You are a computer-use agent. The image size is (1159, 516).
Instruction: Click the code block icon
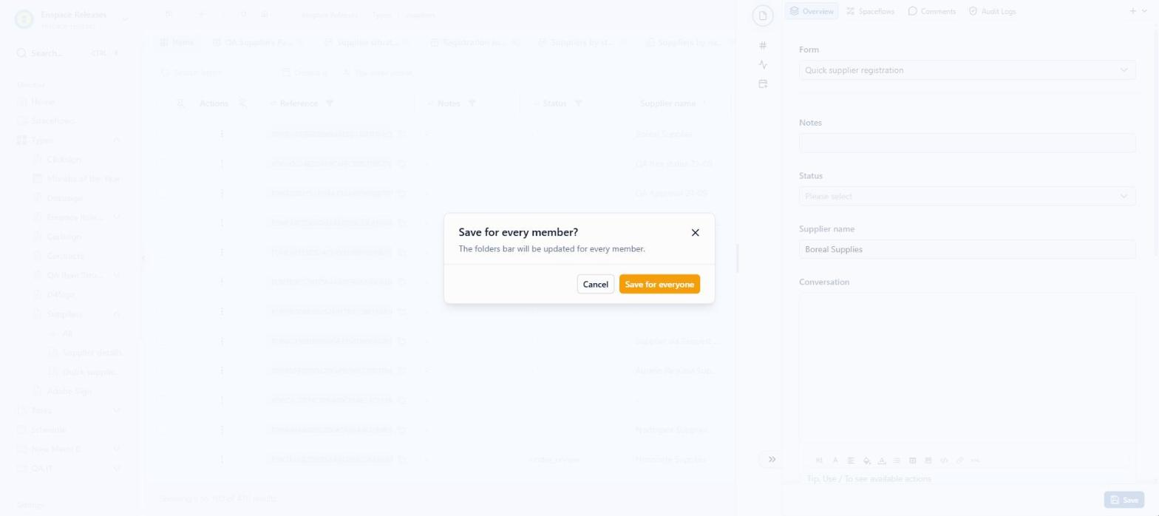coord(944,461)
